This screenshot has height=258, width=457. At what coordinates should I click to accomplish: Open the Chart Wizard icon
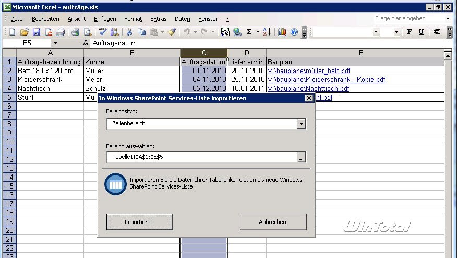pos(282,32)
